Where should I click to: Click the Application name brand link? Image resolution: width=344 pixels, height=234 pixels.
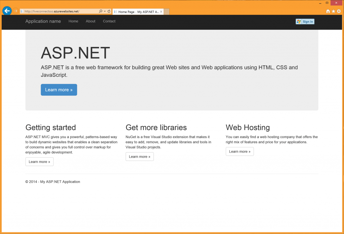pos(43,21)
